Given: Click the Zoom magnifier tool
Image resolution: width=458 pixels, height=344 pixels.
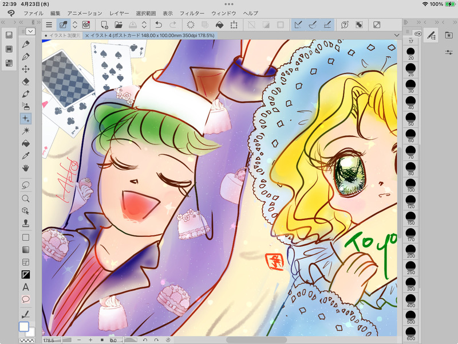Looking at the screenshot, I should coord(26,198).
